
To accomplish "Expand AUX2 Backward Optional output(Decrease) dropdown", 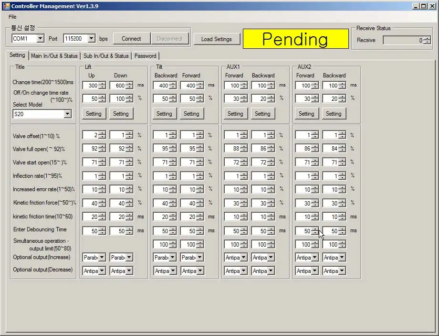I will pos(342,271).
